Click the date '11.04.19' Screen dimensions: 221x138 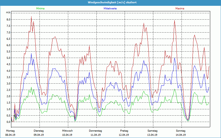pyautogui.click(x=95, y=135)
